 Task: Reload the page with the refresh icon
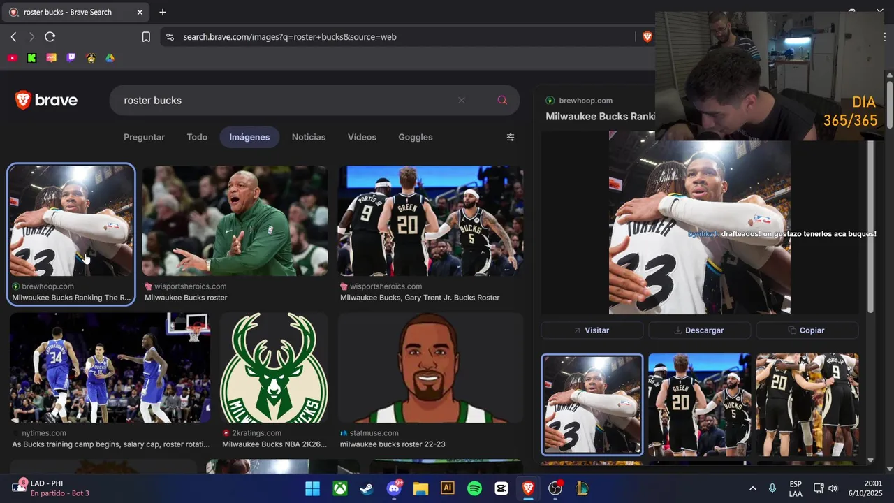pyautogui.click(x=50, y=37)
